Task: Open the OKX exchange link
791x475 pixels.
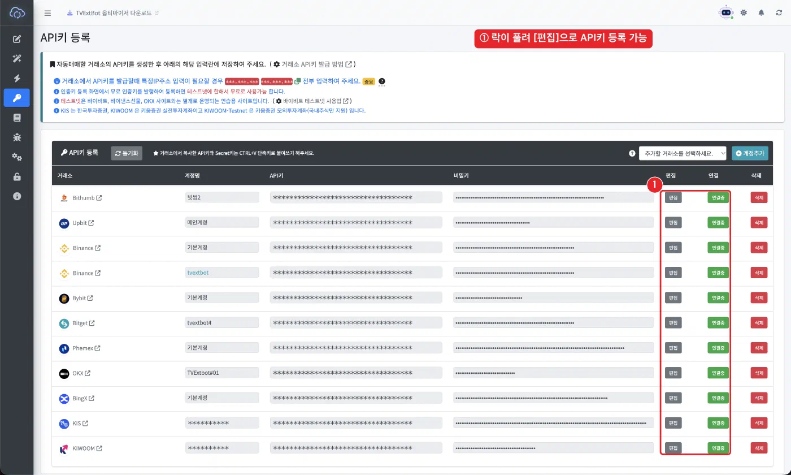Action: tap(81, 373)
